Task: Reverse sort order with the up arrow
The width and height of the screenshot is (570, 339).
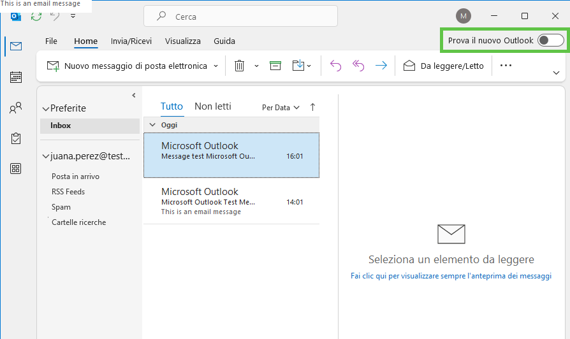Action: point(312,107)
